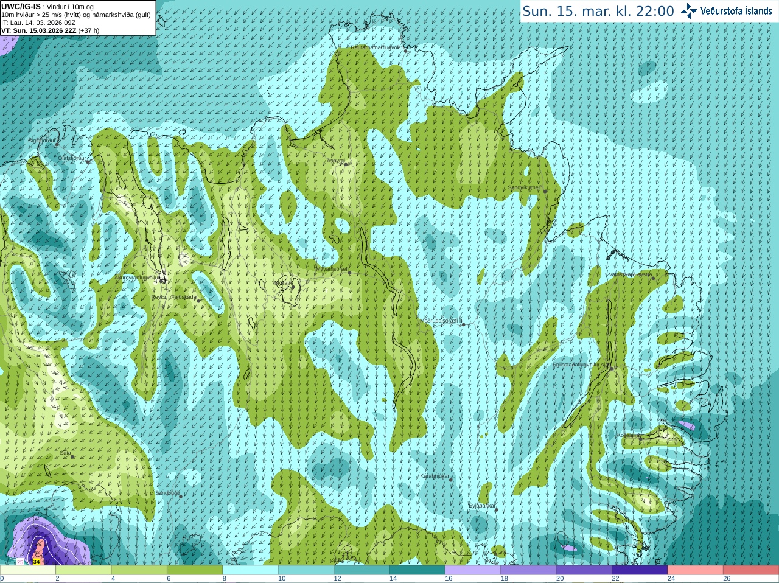Image resolution: width=779 pixels, height=583 pixels.
Task: Click the legend tick number 12
Action: tap(337, 579)
